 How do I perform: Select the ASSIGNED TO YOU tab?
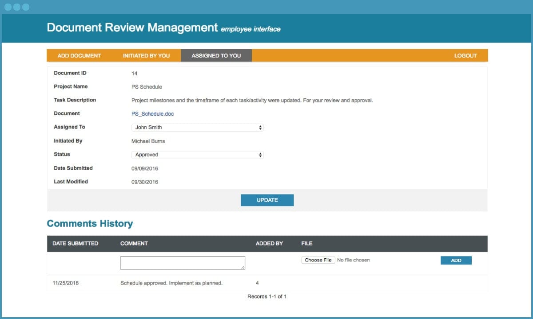(216, 55)
